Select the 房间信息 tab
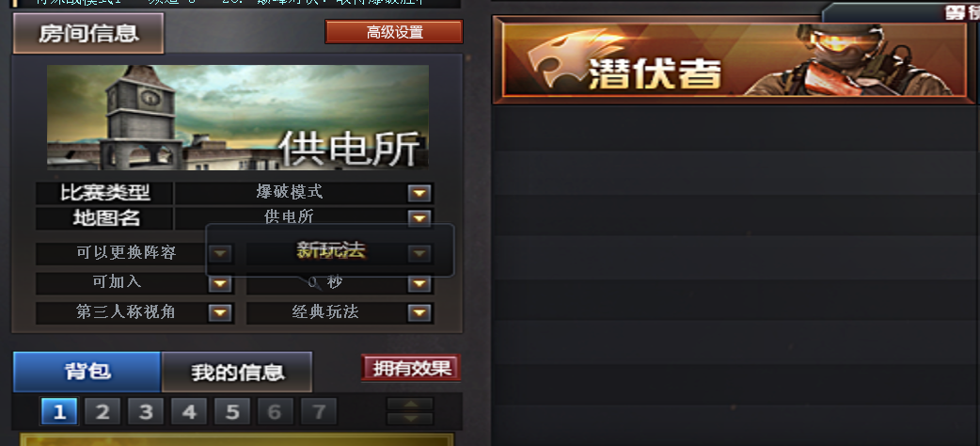 pyautogui.click(x=88, y=33)
